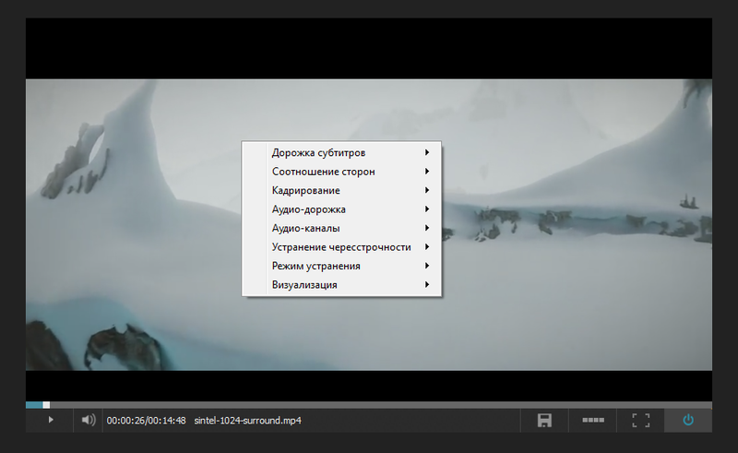738x453 pixels.
Task: Click the sintel-1024-surround.mp4 file name
Action: click(247, 421)
